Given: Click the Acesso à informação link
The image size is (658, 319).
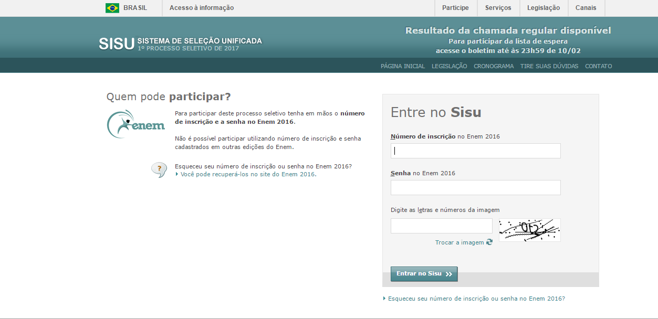Looking at the screenshot, I should coord(202,8).
